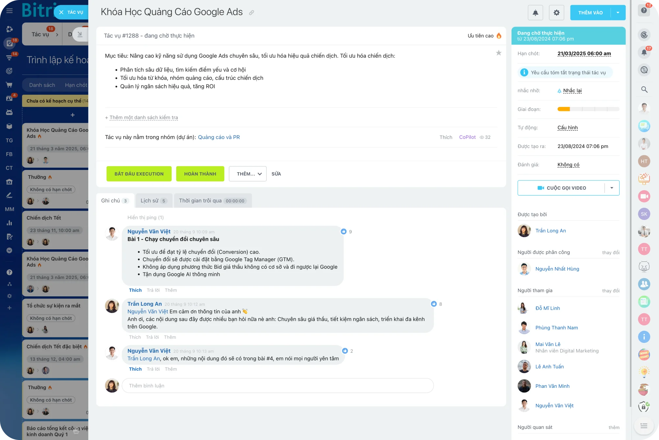Select Hạn chót view tab
Screen dimensions: 659x440
coord(76,85)
